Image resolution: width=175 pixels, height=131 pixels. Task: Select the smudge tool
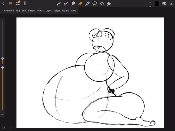[x=73, y=4]
